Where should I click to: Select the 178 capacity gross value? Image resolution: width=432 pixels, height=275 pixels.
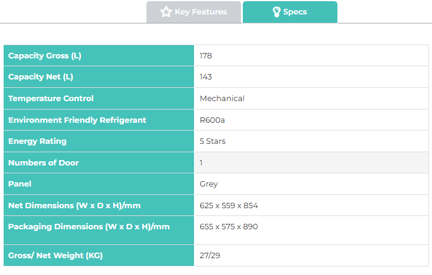coord(206,56)
